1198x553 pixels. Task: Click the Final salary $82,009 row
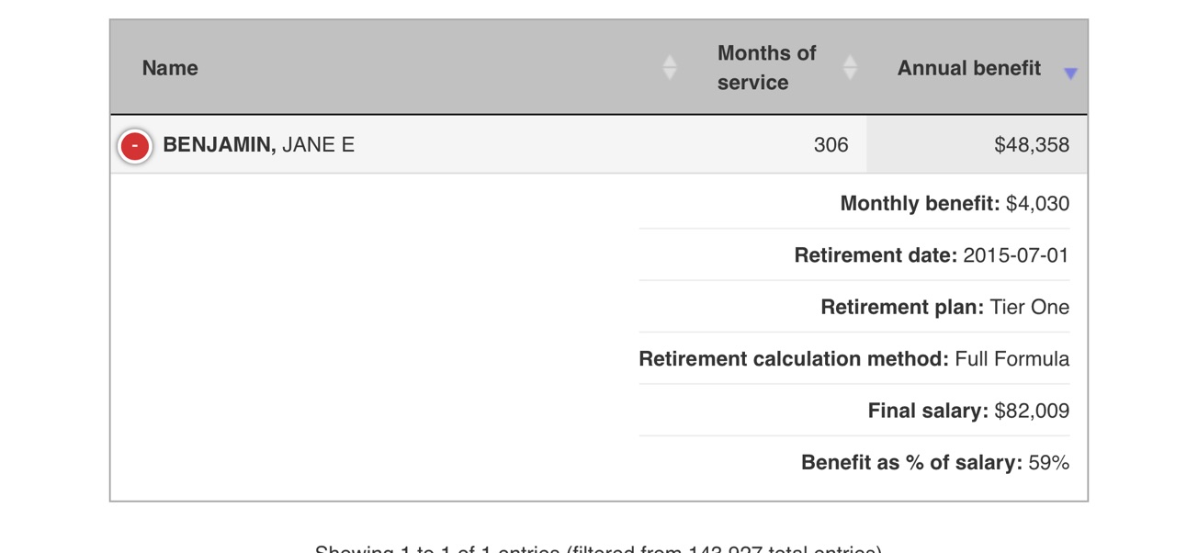click(854, 411)
